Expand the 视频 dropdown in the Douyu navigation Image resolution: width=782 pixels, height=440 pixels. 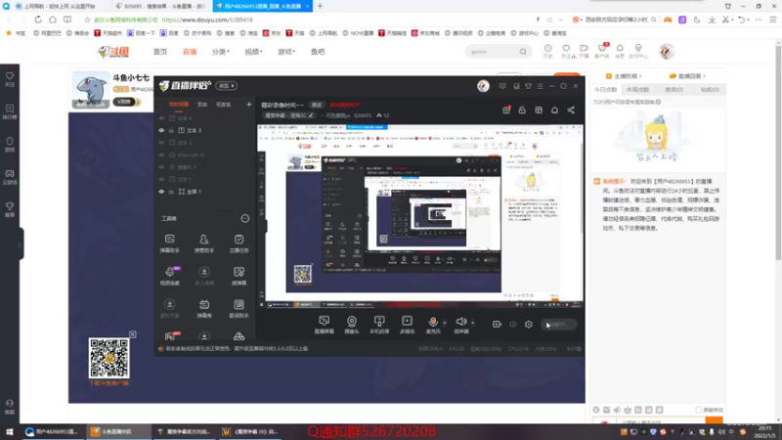coord(253,52)
